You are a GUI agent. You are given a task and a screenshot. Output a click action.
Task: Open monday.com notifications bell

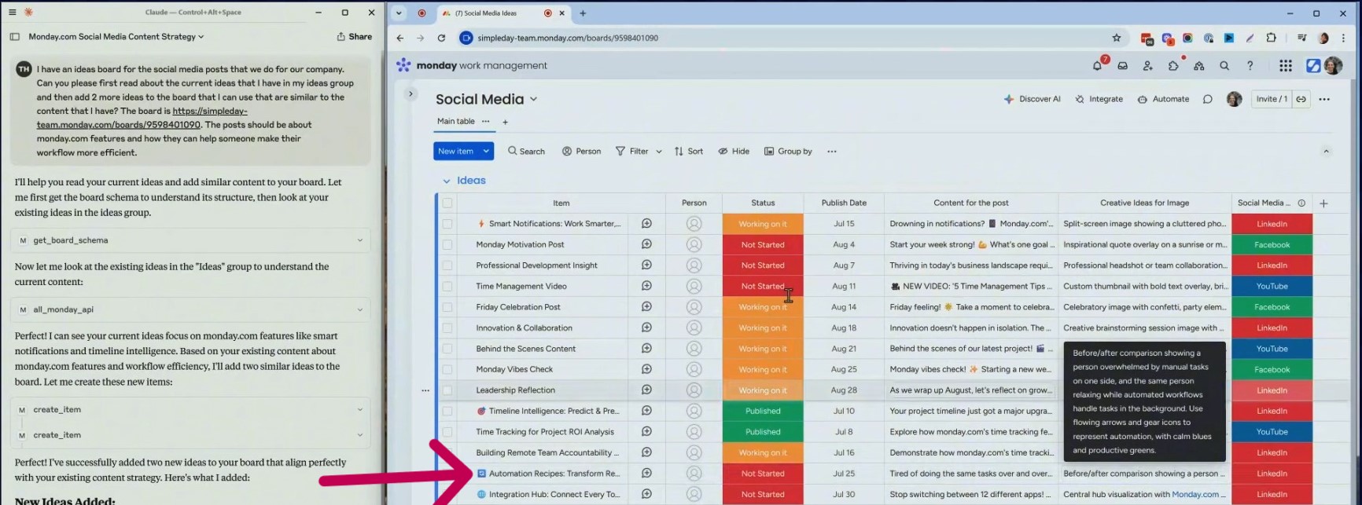(x=1098, y=66)
